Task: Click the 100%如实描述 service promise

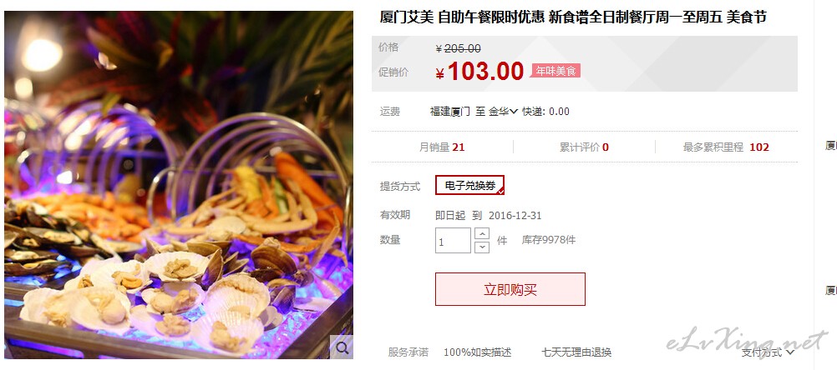Action: pyautogui.click(x=477, y=352)
